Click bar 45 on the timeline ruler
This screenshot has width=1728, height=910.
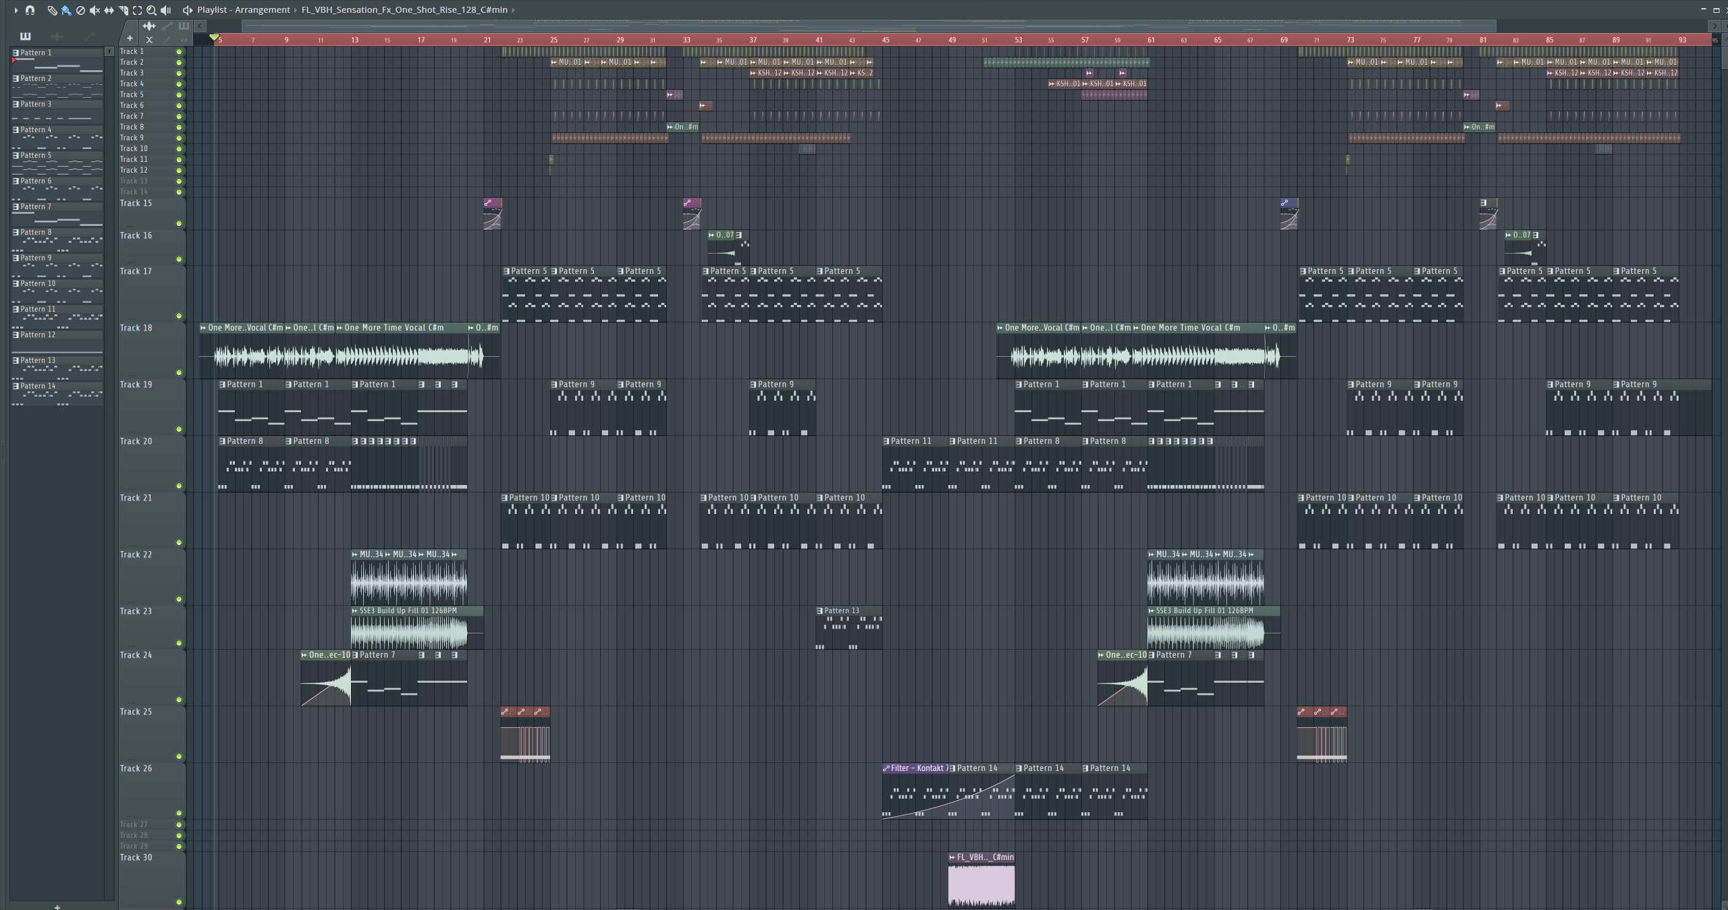(x=886, y=40)
